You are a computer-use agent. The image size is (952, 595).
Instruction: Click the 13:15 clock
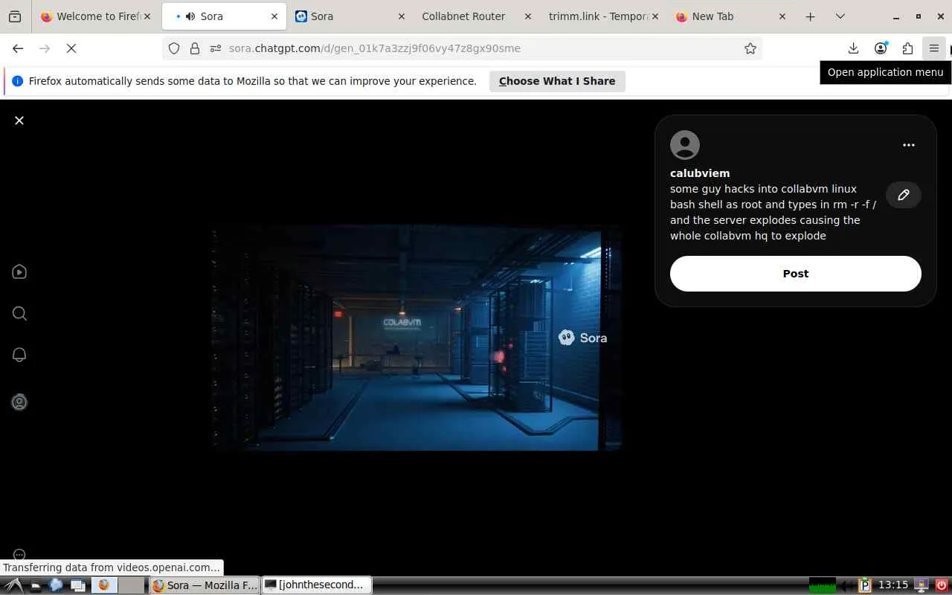tap(893, 585)
